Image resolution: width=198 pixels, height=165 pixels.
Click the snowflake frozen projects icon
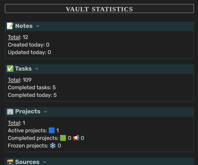tap(53, 146)
